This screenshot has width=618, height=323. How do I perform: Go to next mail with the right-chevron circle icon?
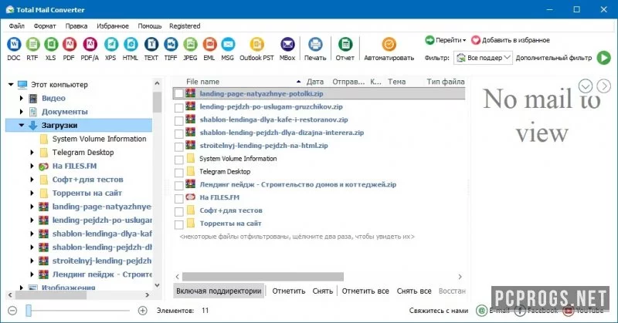pyautogui.click(x=604, y=86)
